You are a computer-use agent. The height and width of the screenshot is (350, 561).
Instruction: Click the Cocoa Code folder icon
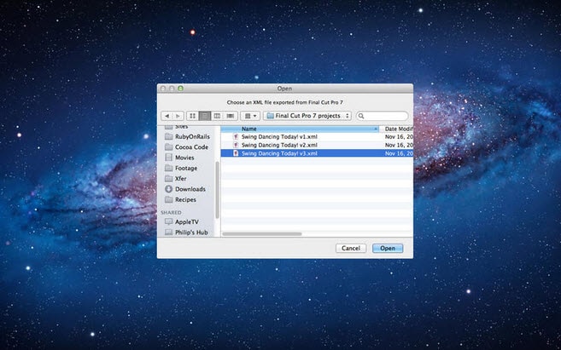tap(169, 147)
